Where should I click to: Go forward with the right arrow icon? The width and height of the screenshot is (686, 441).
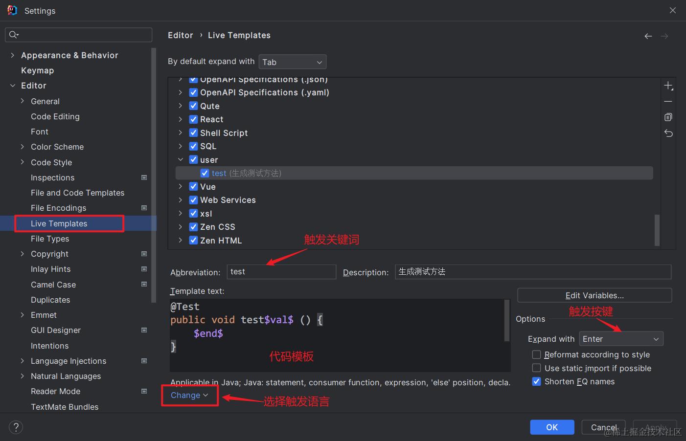pyautogui.click(x=664, y=36)
